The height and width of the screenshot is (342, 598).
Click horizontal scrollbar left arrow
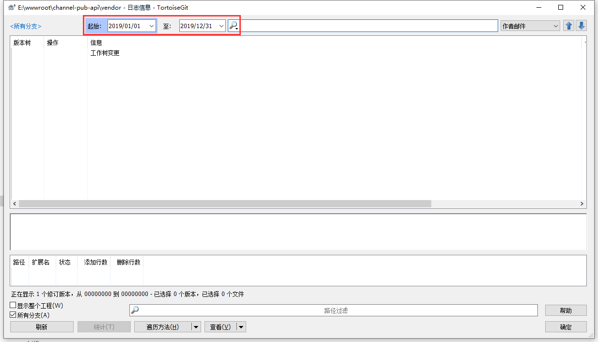tap(15, 204)
